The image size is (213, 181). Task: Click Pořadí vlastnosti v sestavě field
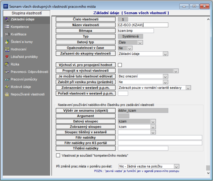123,94
